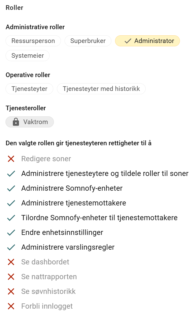Click checkmark beside Administrere varslingsregler
The image size is (194, 316).
tap(11, 247)
